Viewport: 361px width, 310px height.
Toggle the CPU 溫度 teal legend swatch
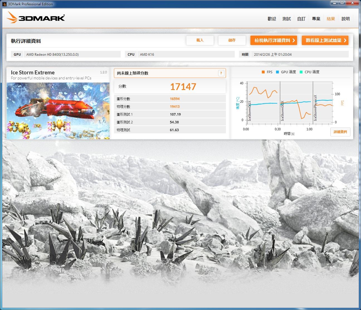pyautogui.click(x=301, y=72)
